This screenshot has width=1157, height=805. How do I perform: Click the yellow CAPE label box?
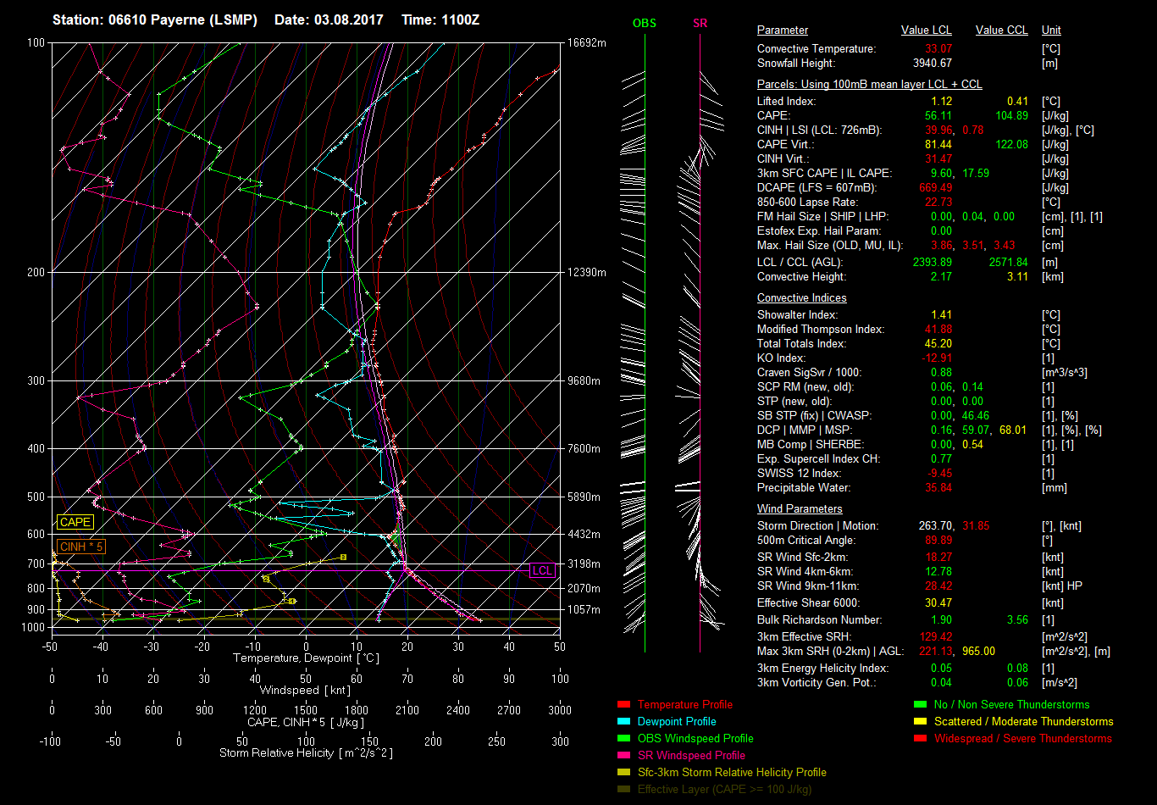coord(75,523)
